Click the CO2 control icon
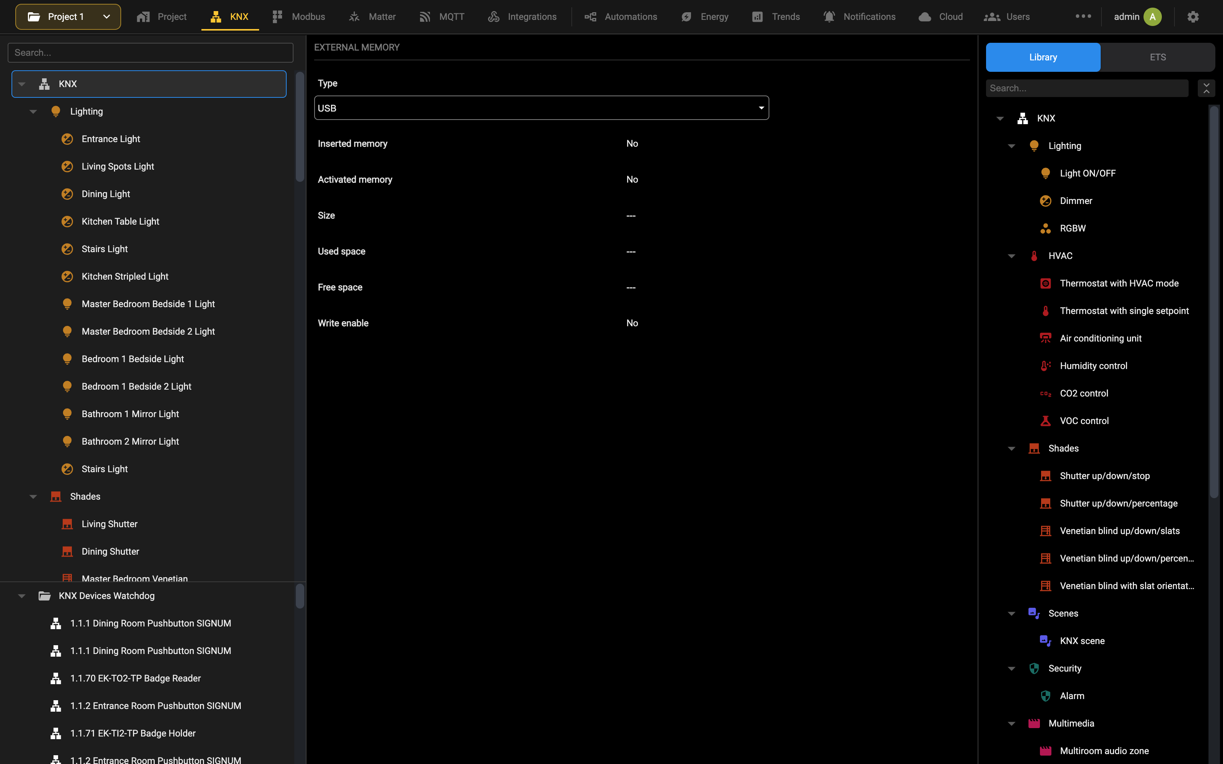The image size is (1223, 764). pyautogui.click(x=1045, y=393)
